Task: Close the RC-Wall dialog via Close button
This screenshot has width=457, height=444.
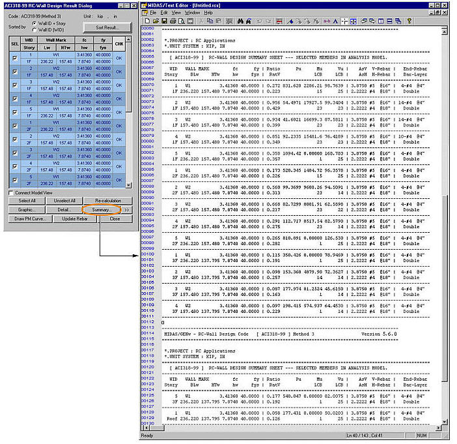Action: click(115, 219)
